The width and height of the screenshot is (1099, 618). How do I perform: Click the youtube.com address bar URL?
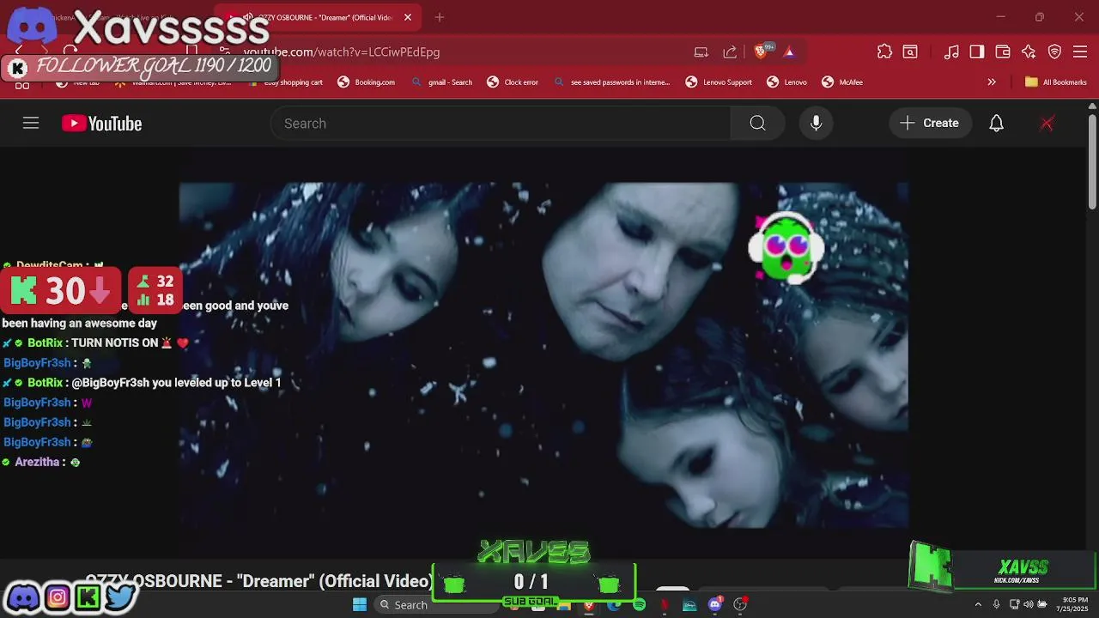(341, 51)
